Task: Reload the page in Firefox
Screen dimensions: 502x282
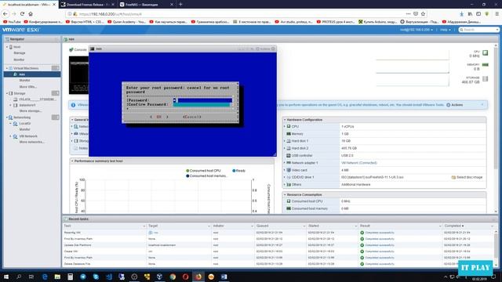Action: (x=22, y=14)
